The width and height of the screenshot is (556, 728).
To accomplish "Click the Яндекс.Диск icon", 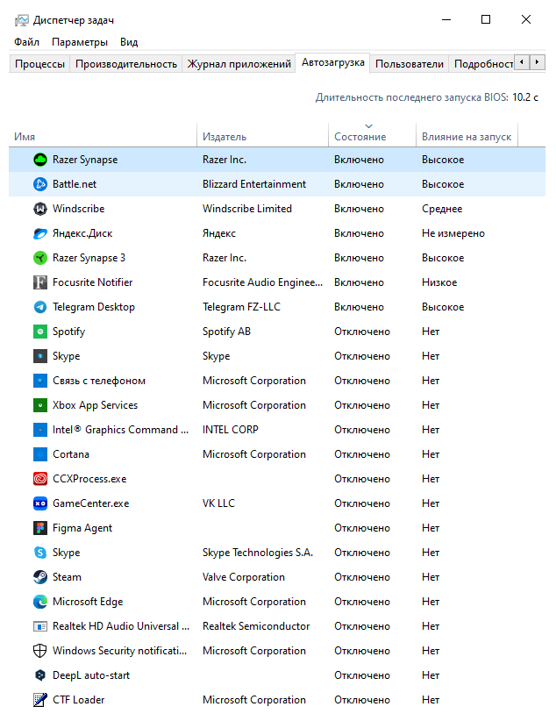I will tap(40, 233).
